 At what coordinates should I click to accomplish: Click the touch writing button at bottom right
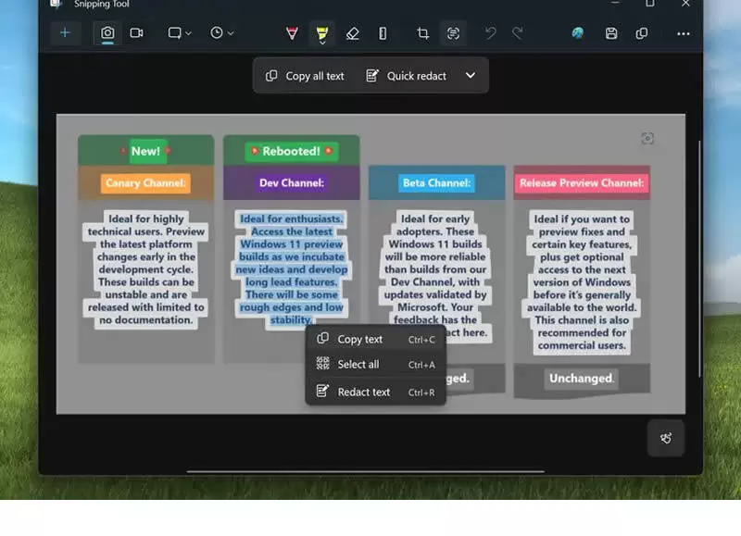click(x=666, y=438)
